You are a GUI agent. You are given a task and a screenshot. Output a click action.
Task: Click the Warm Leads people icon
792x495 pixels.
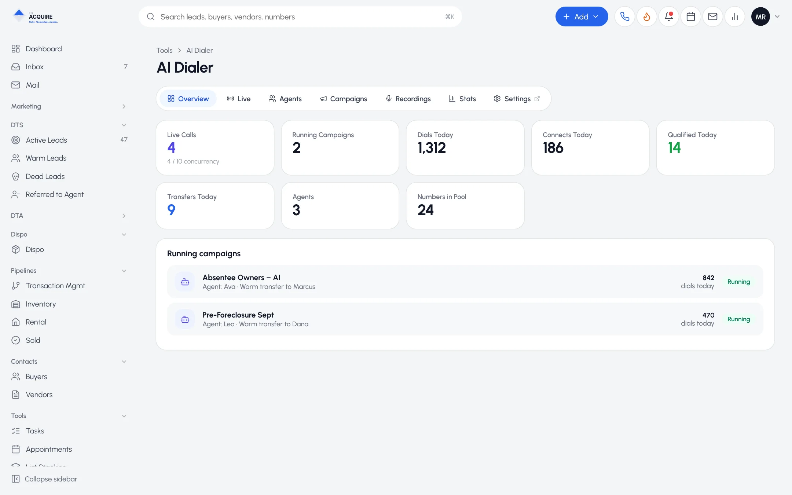(15, 158)
